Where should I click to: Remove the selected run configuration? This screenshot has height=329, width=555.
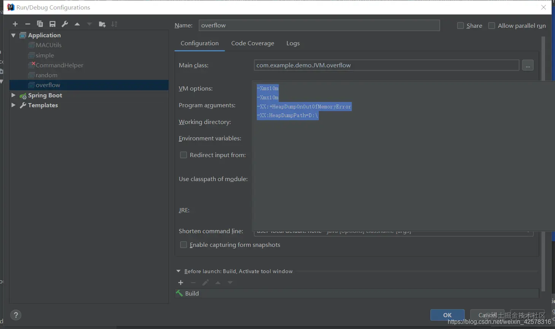click(27, 24)
